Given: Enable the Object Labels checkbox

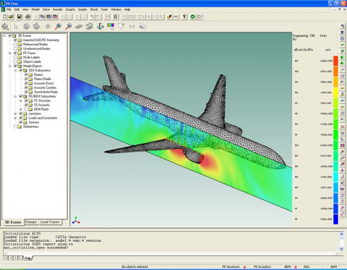Looking at the screenshot, I should pyautogui.click(x=15, y=61).
